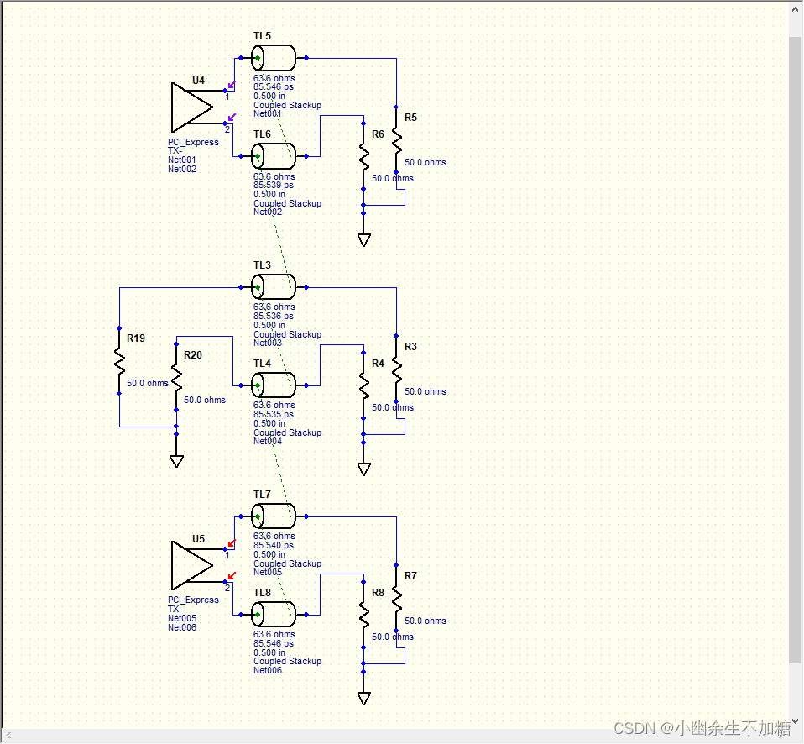
Task: Select resistor R5 zigzag symbol
Action: tap(396, 139)
